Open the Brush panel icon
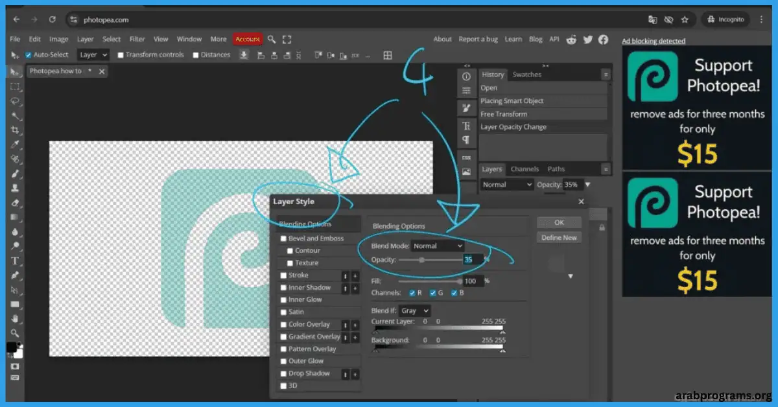The height and width of the screenshot is (407, 778). click(x=466, y=108)
